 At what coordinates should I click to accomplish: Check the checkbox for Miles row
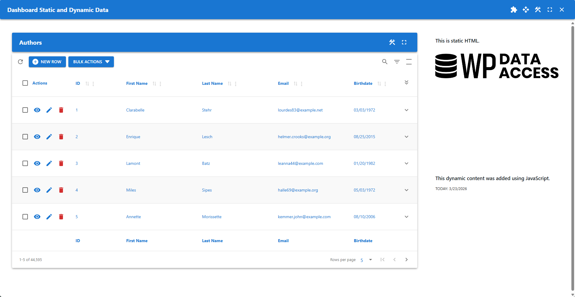tap(25, 190)
